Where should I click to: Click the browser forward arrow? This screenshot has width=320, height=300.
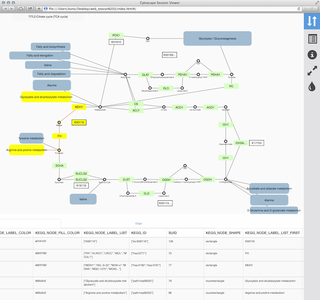12,9
